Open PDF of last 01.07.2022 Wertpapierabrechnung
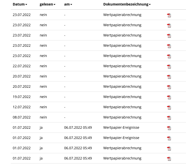This screenshot has height=164, width=186. point(169,158)
